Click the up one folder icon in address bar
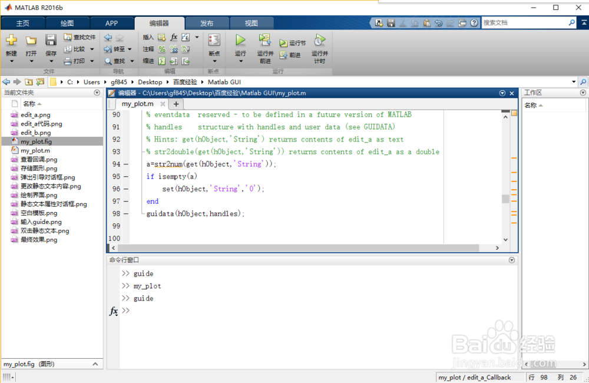Image resolution: width=589 pixels, height=383 pixels. click(28, 82)
